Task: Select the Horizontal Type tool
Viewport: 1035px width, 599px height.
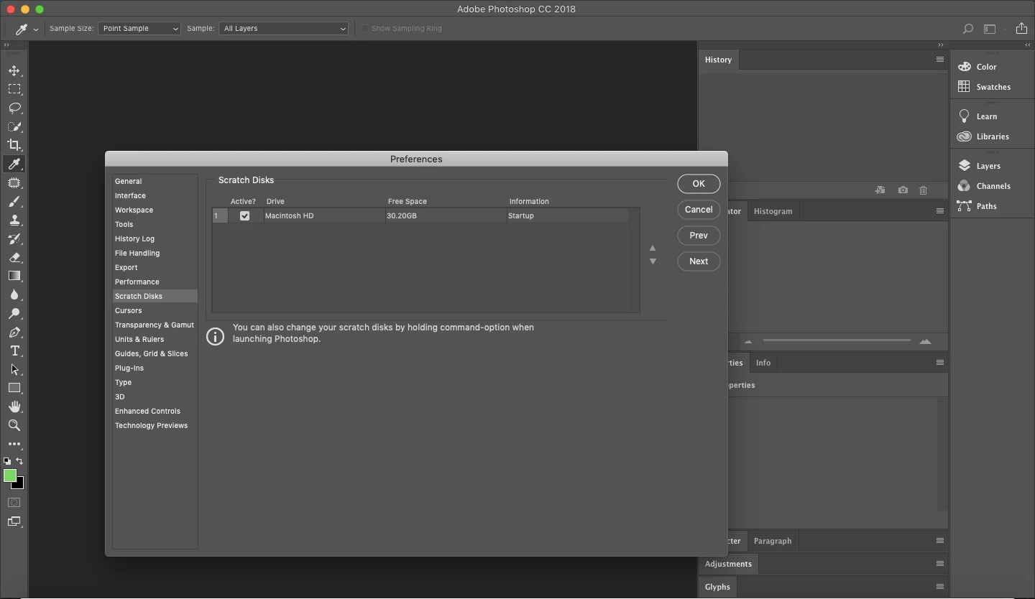Action: point(14,350)
